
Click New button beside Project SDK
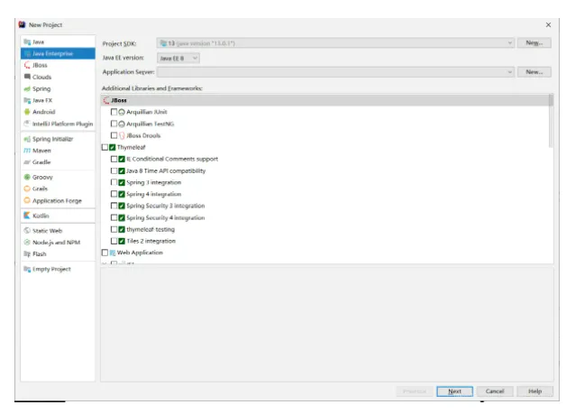534,43
